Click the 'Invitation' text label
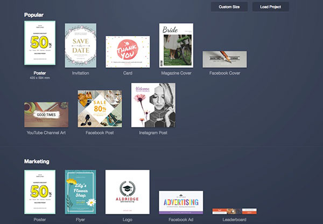This screenshot has height=224, width=323. tap(80, 72)
